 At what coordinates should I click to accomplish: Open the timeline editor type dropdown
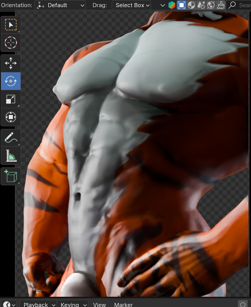point(9,304)
